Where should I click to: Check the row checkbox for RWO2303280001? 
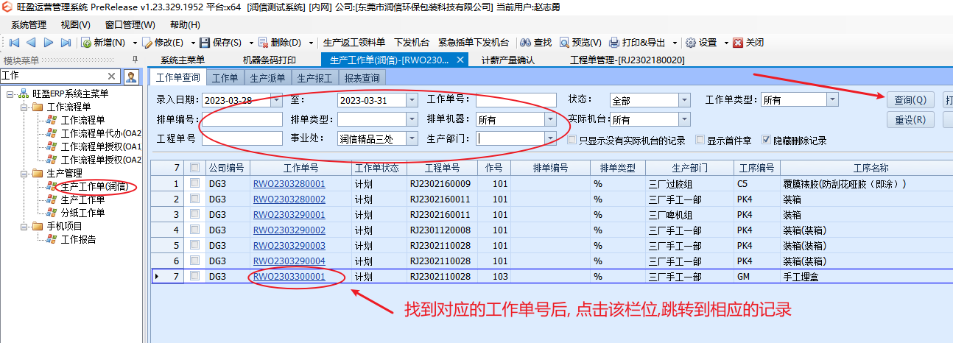(195, 183)
